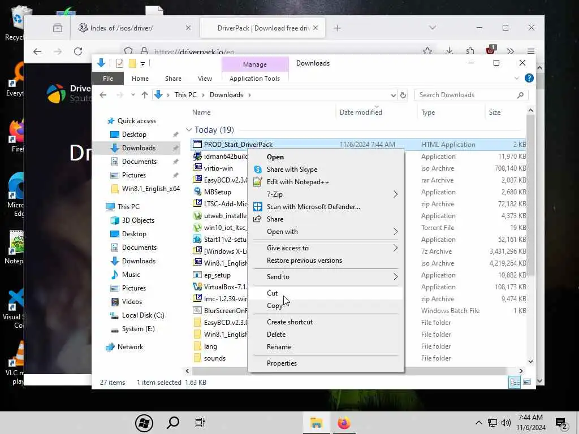Open Firefox hamburger menu
579x434 pixels.
coord(530,51)
